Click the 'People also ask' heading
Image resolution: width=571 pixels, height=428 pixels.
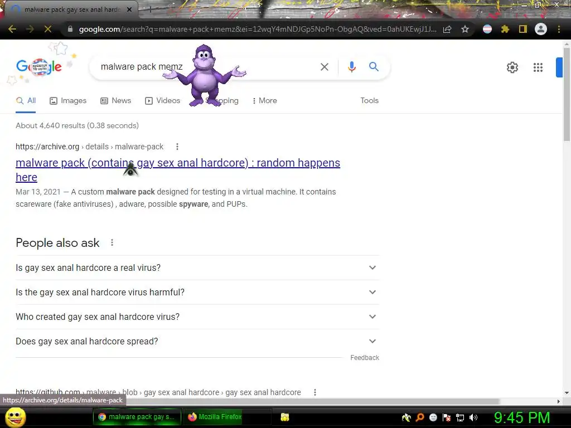click(57, 243)
